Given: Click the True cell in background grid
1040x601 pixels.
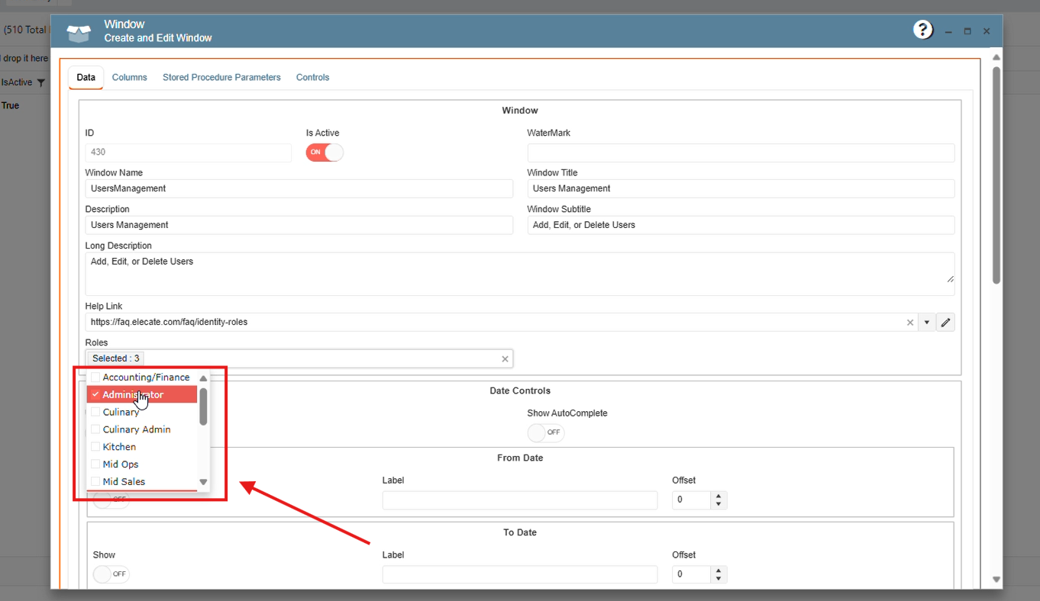Looking at the screenshot, I should 10,105.
